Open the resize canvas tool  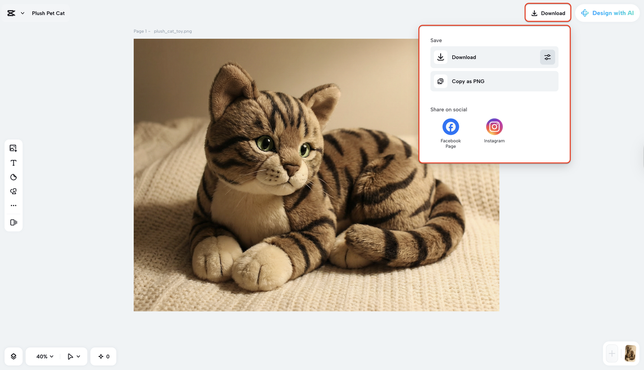(x=14, y=222)
